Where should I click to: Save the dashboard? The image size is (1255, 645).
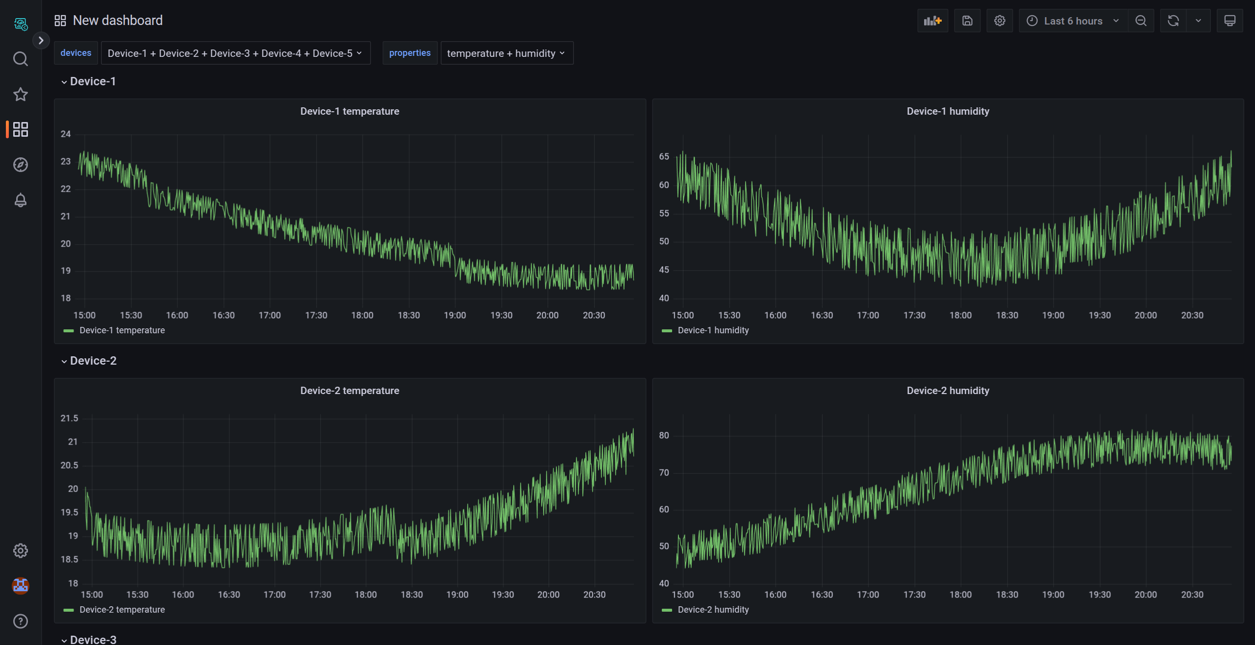(967, 21)
